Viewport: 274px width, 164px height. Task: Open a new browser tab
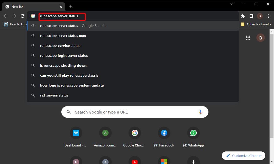[71, 7]
